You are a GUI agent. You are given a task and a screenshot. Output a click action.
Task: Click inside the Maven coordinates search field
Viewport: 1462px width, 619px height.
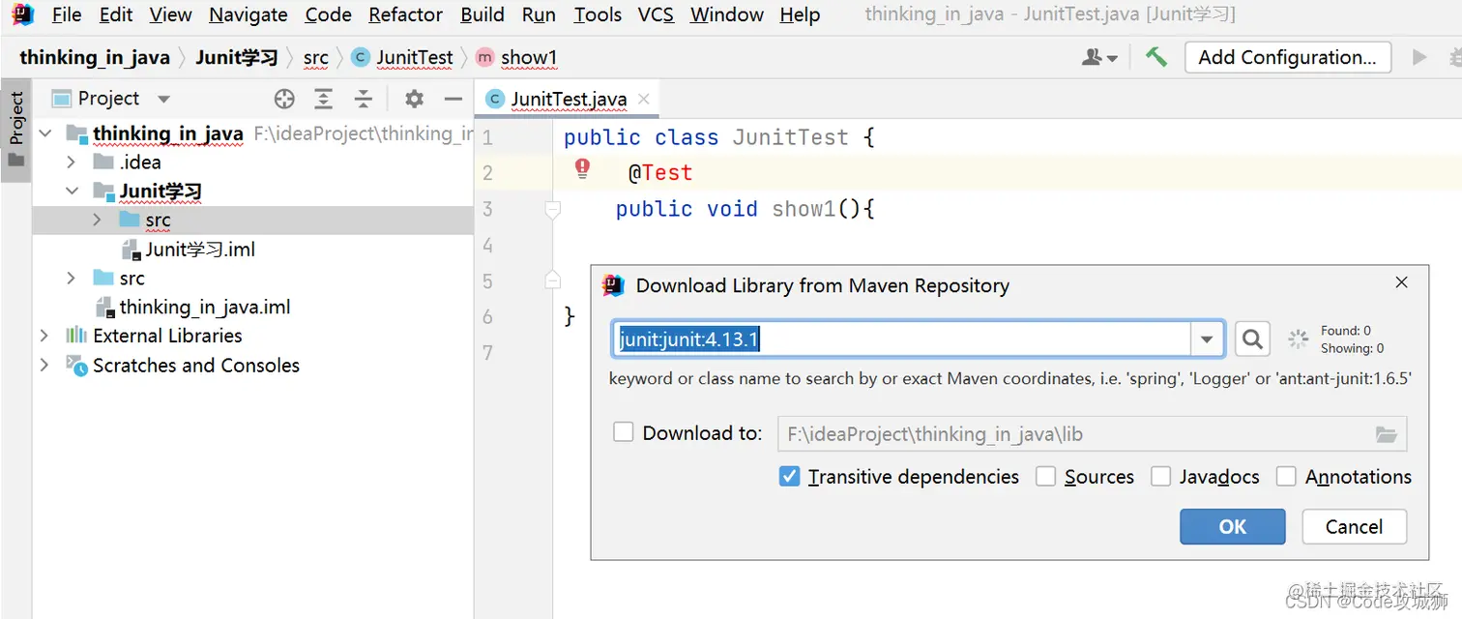pos(901,339)
